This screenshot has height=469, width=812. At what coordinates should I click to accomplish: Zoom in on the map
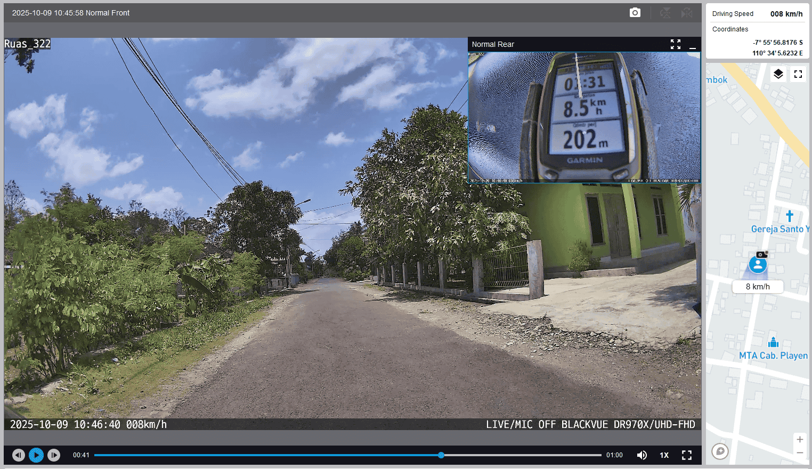tap(800, 440)
